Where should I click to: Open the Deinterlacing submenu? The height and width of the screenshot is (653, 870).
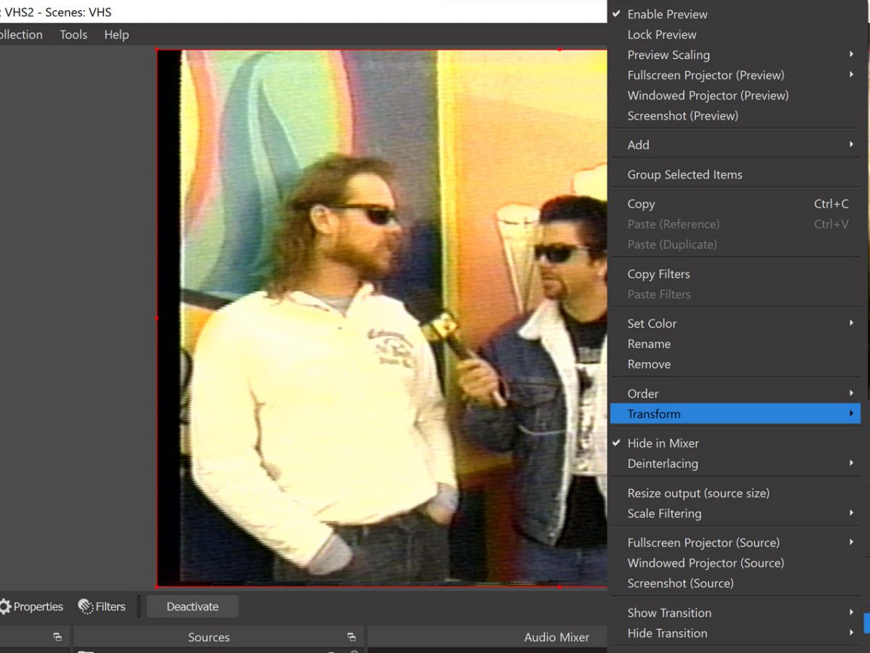tap(663, 463)
